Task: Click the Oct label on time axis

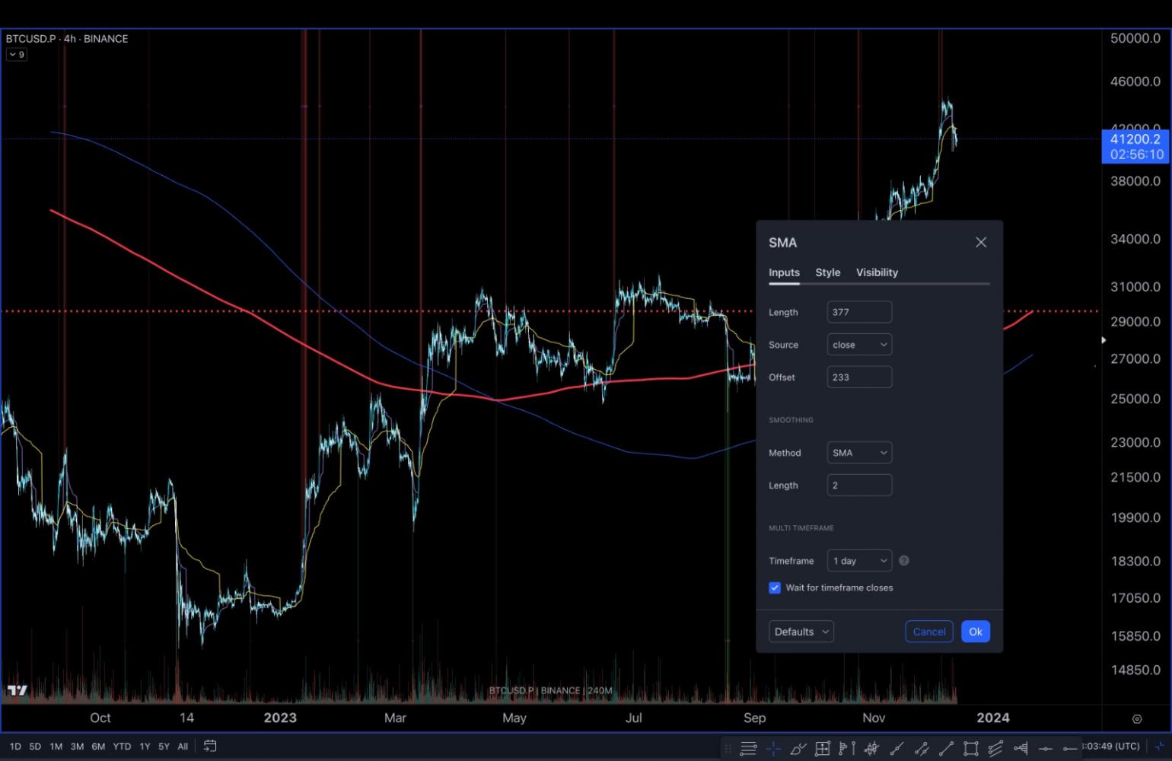Action: 100,718
